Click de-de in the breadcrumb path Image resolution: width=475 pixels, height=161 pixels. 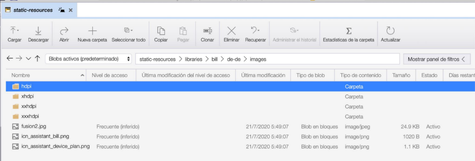point(235,59)
